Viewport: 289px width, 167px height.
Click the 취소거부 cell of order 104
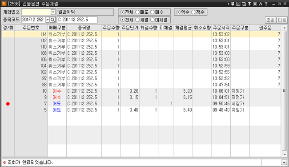(57, 66)
